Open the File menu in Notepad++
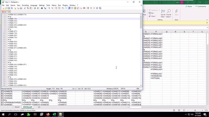The height and width of the screenshot is (117, 209). [x=3, y=5]
